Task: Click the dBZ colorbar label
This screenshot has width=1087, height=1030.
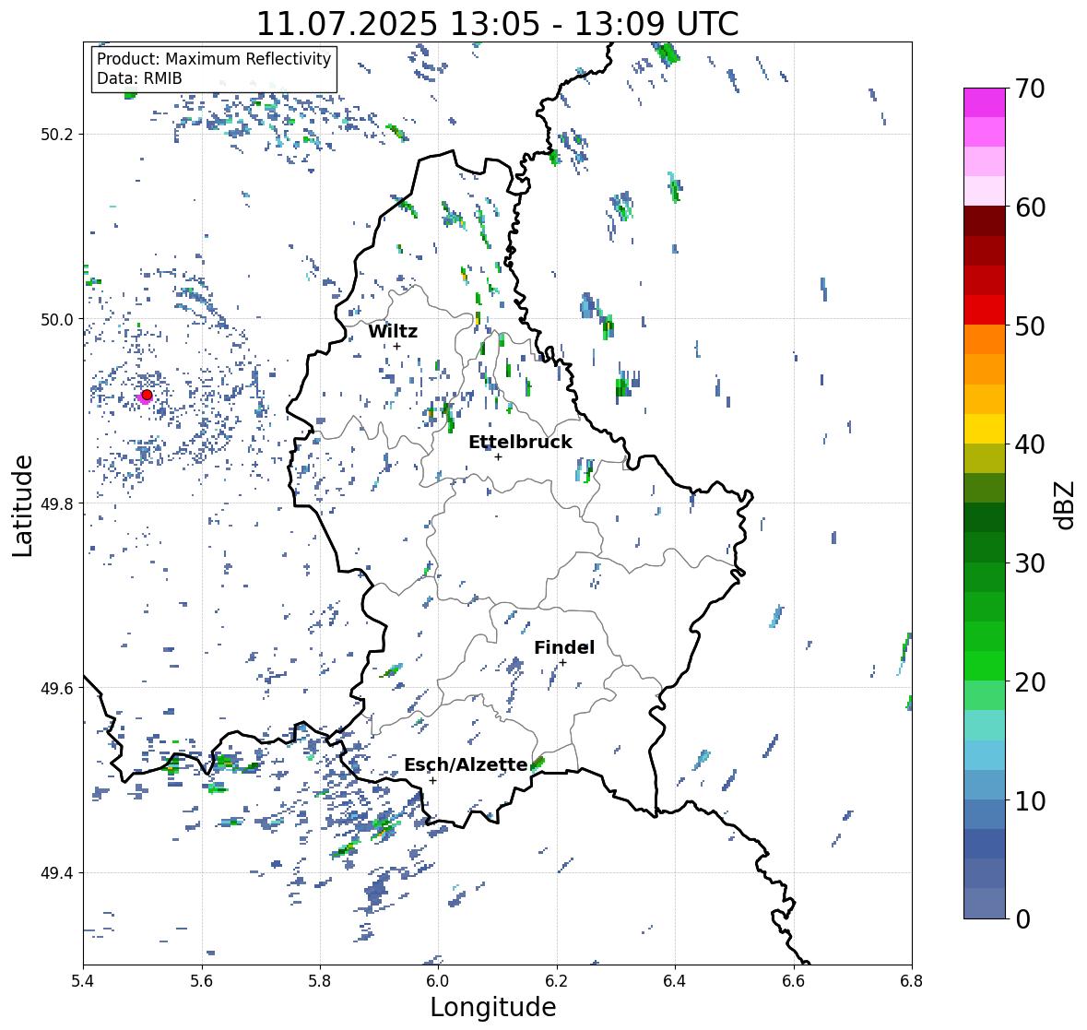Action: [x=1066, y=504]
